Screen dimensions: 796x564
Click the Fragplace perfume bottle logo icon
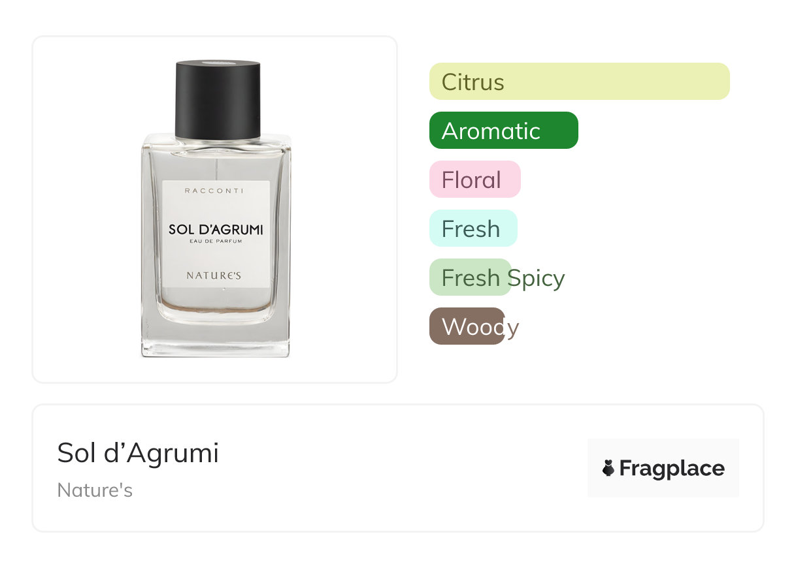pyautogui.click(x=608, y=468)
